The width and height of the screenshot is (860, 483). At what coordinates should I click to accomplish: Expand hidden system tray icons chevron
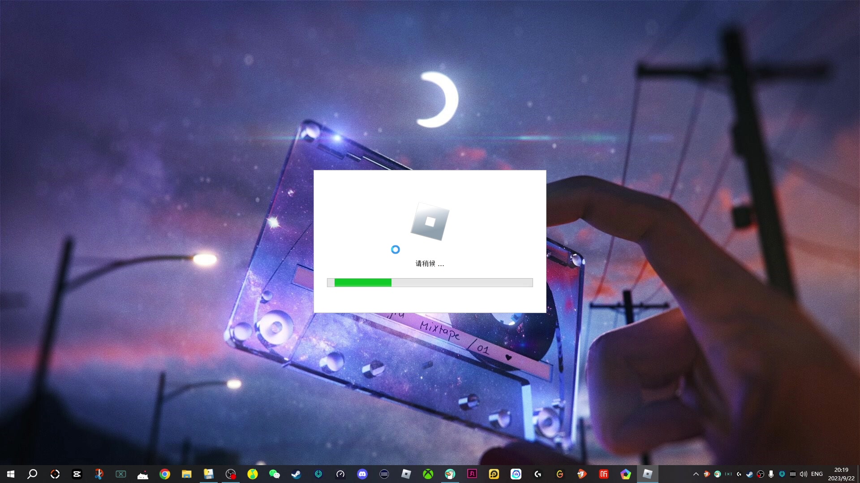point(696,474)
